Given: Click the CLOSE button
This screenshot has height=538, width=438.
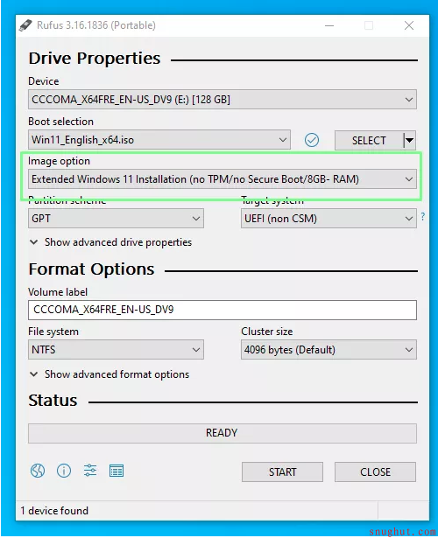Looking at the screenshot, I should pos(375,472).
